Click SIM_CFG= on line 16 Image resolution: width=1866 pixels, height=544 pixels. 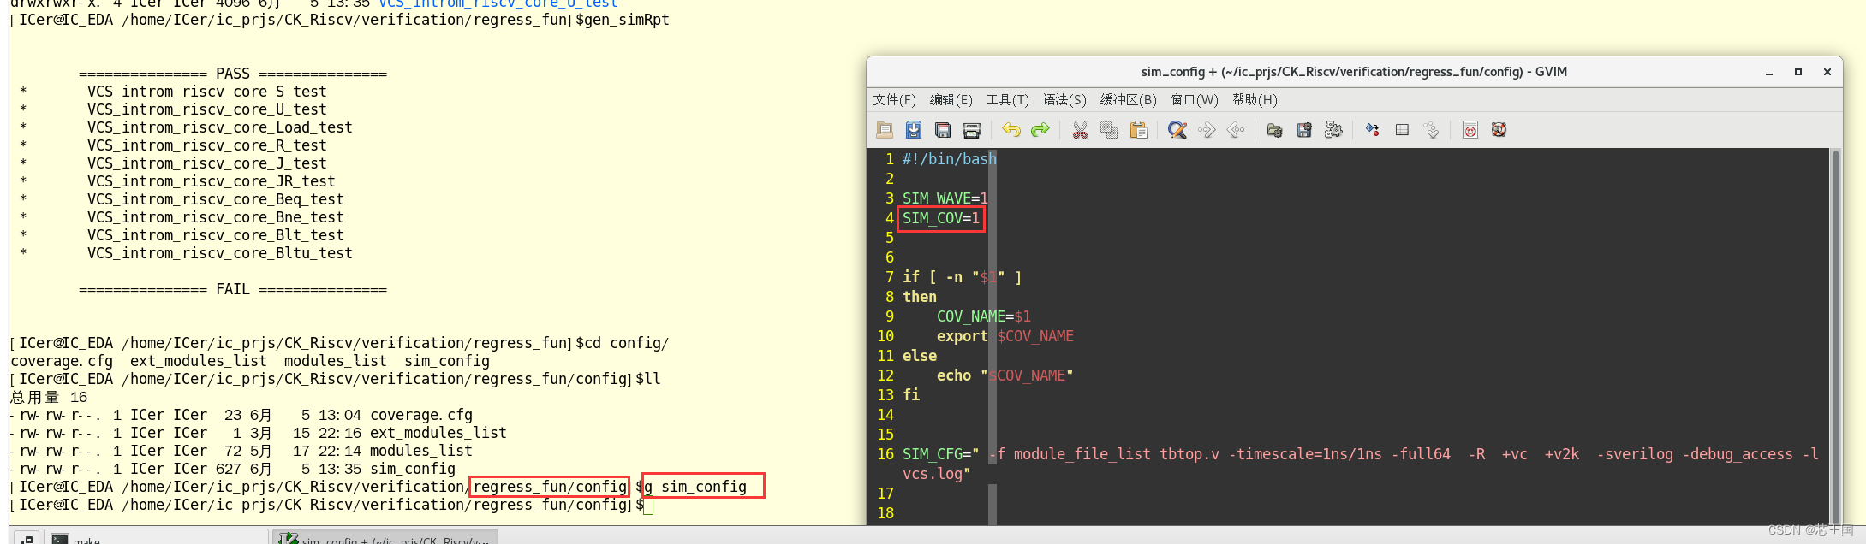937,454
